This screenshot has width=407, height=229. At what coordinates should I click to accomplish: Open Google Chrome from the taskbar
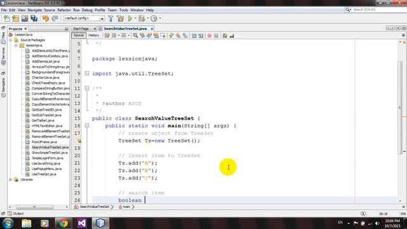click(x=63, y=223)
